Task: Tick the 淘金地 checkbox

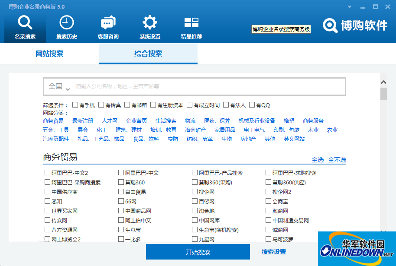Action: click(195, 211)
